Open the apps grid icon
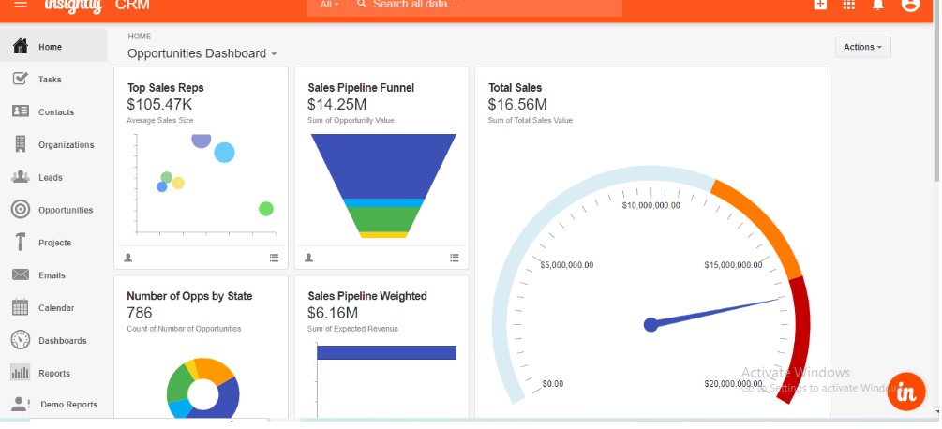Viewport: 942px width, 429px height. (849, 5)
